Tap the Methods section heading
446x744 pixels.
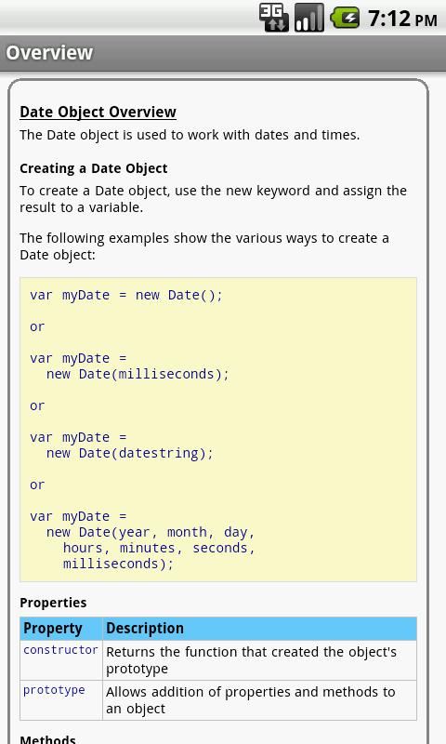click(48, 738)
